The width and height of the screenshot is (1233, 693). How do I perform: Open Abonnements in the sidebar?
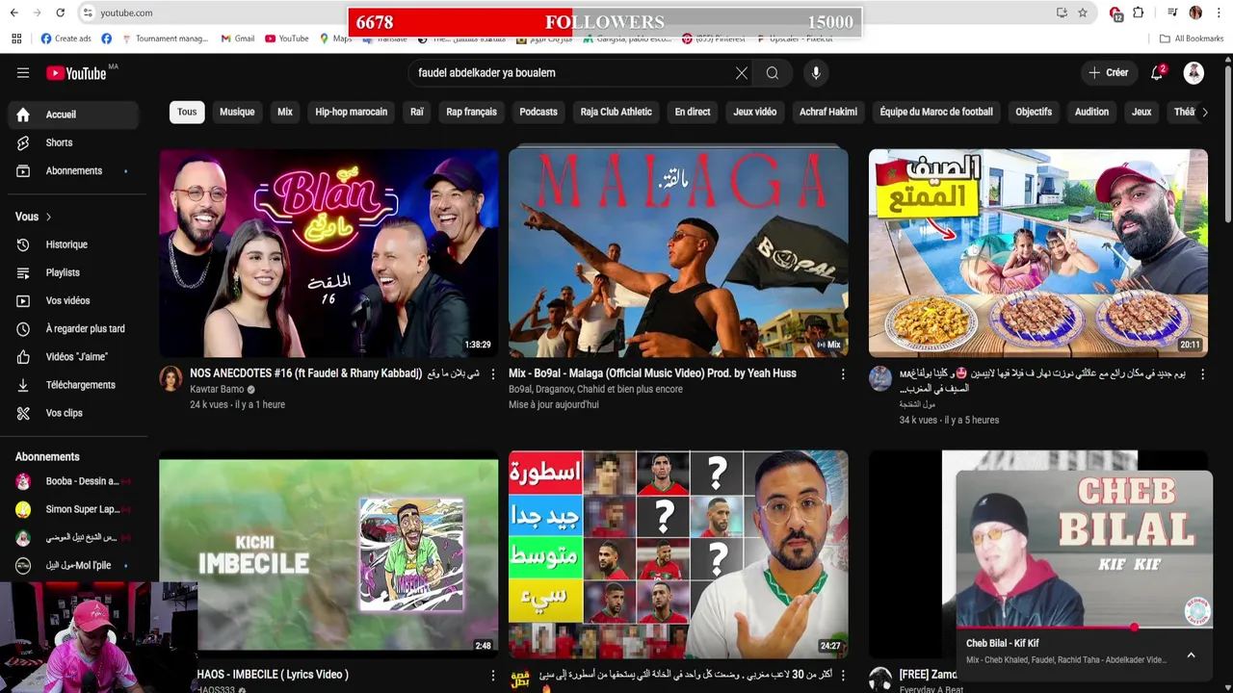tap(73, 171)
